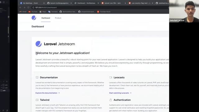Close the terminal panel in the editor
Image resolution: width=199 pixels, height=112 pixels.
point(7,82)
